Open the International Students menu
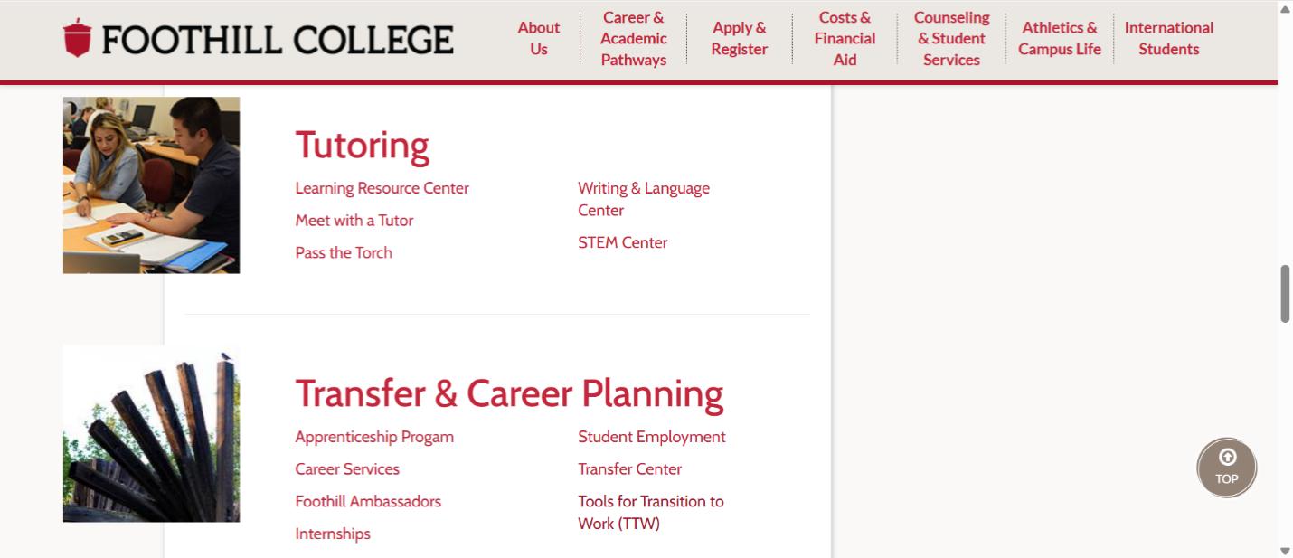Screen dimensions: 1293x558 tap(1168, 39)
